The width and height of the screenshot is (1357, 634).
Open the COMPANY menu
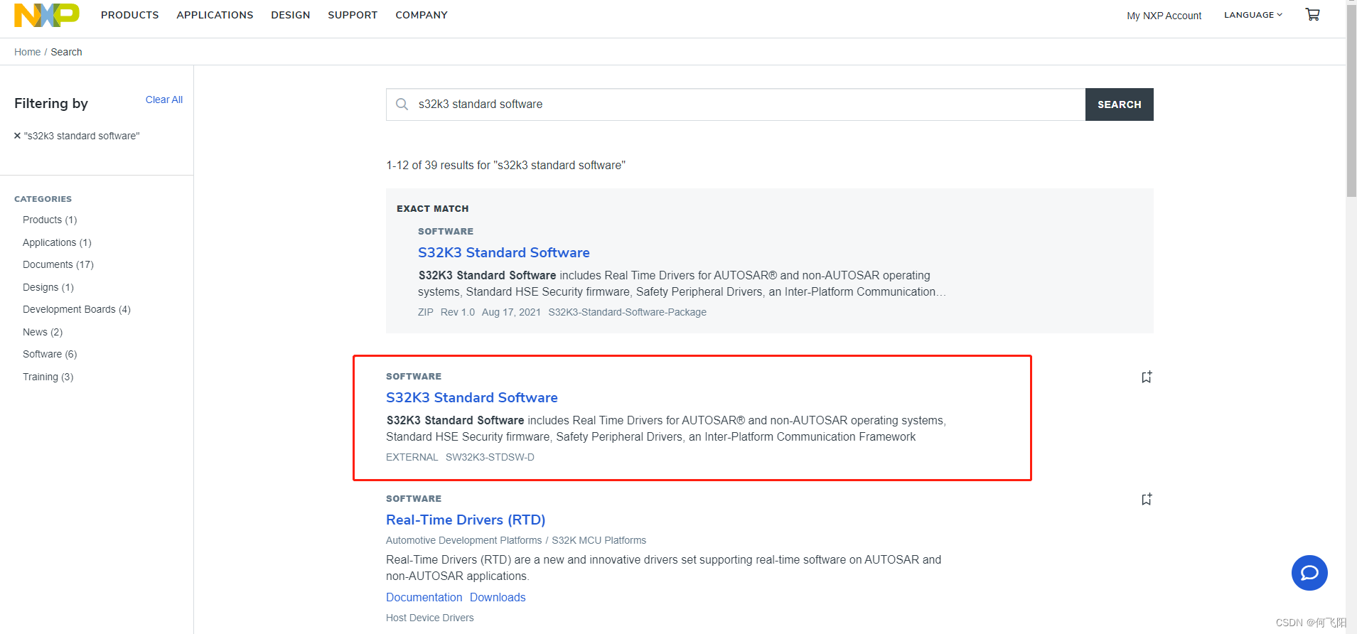point(422,15)
